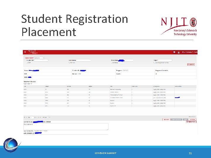Image resolution: width=211 pixels, height=158 pixels.
Task: Open the Select Term dropdown
Action: coord(39,58)
